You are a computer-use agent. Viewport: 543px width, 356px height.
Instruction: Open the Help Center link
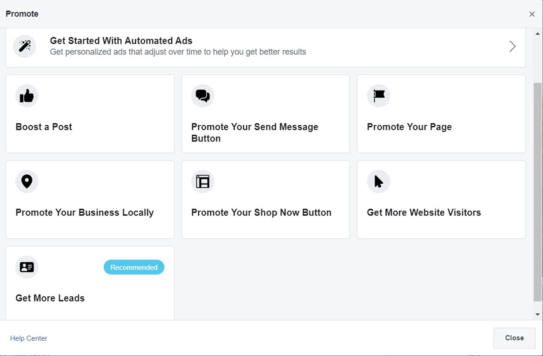(x=29, y=338)
